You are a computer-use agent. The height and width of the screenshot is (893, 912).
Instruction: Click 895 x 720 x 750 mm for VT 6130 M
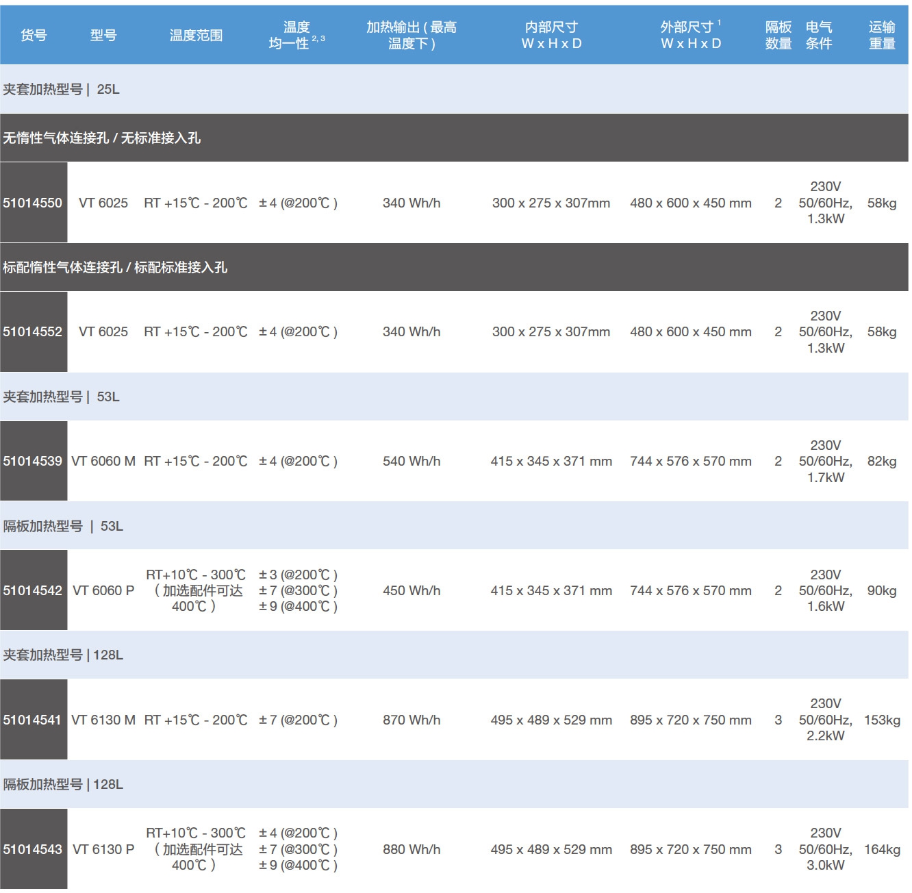(691, 720)
